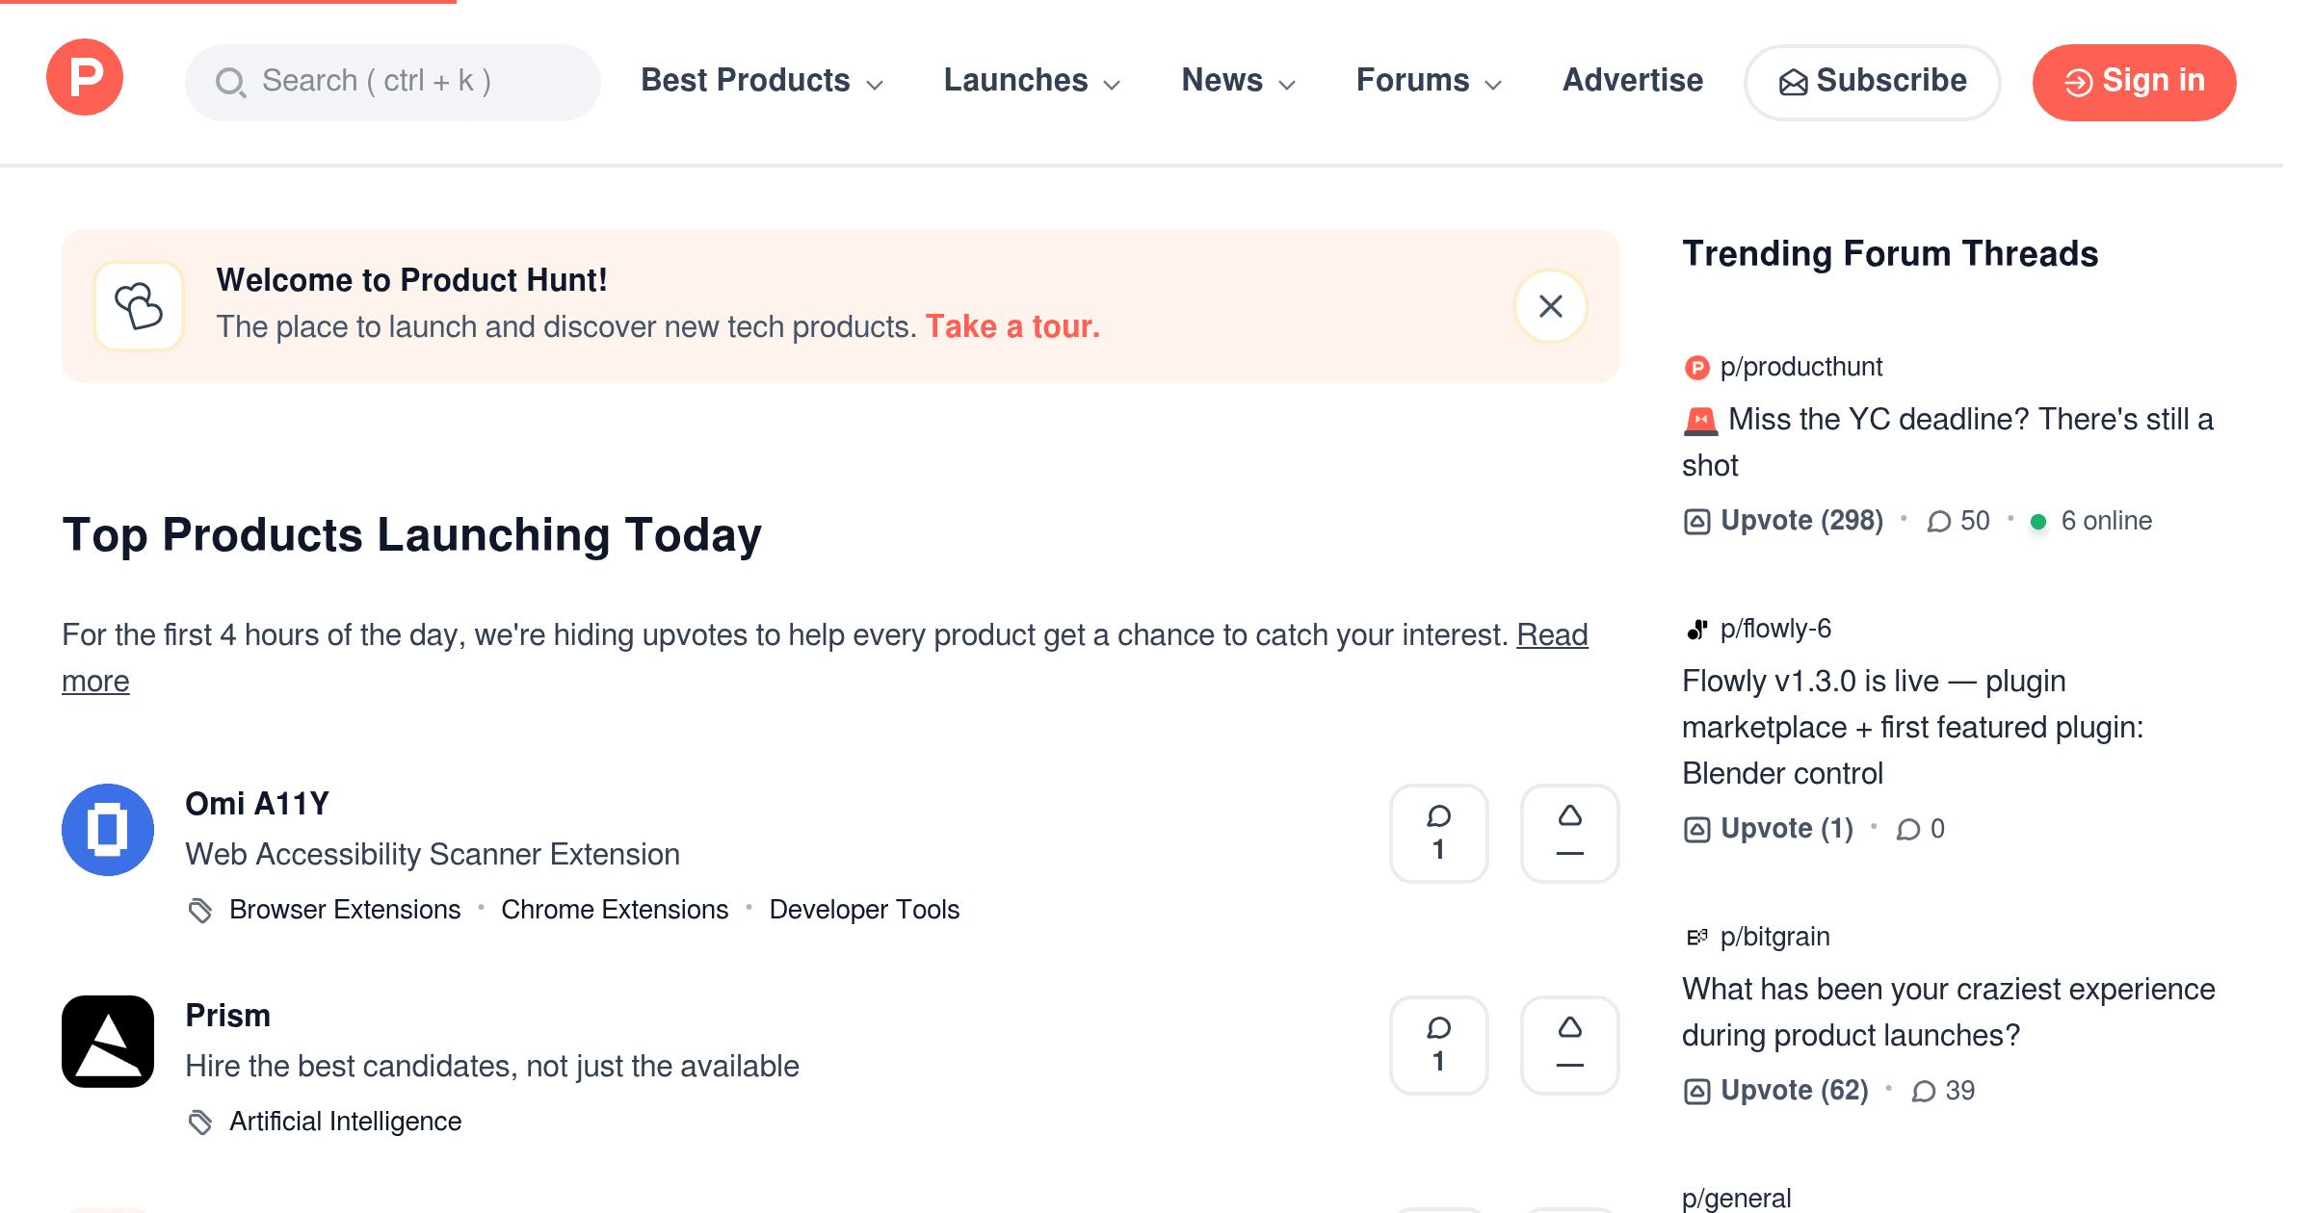
Task: Click the Welcome to Product Hunt heading
Action: 411,280
